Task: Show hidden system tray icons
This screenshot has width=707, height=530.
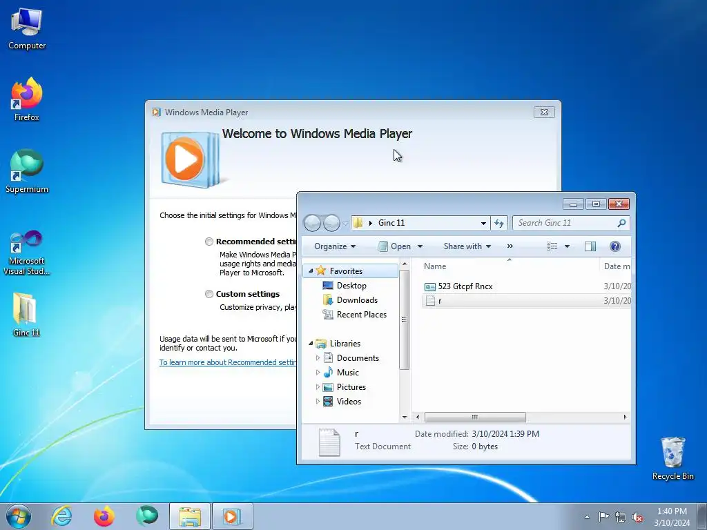Action: point(587,517)
